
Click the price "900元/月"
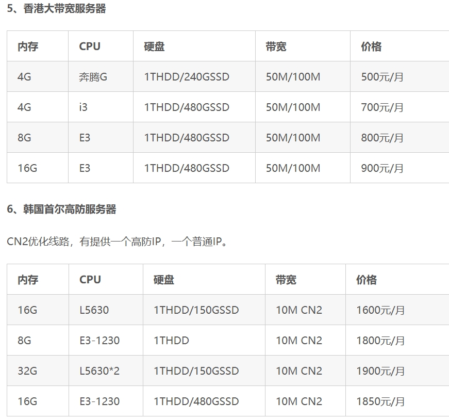pyautogui.click(x=383, y=168)
